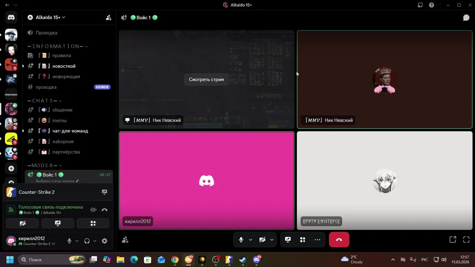
Task: Open Counter-Strike 2 taskbar icon
Action: pos(229,260)
